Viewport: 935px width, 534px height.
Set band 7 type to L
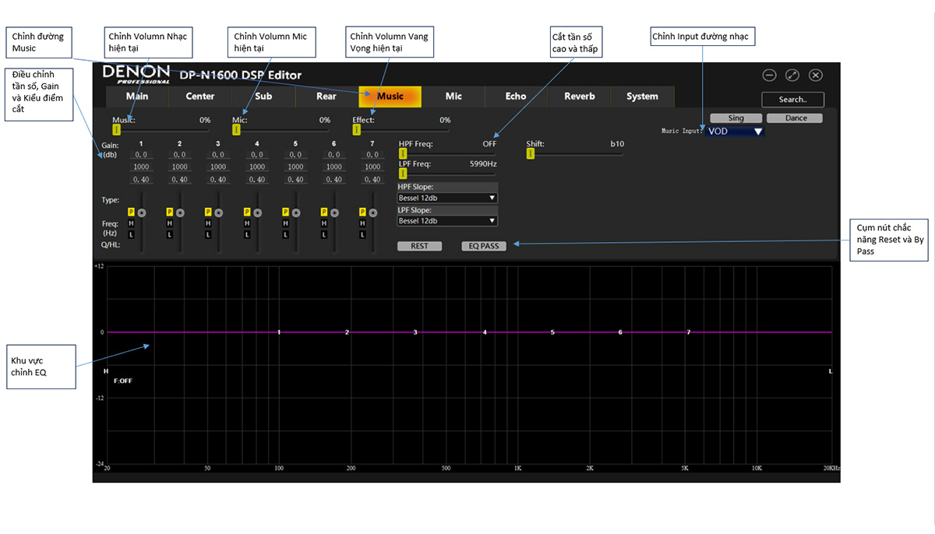tap(362, 234)
